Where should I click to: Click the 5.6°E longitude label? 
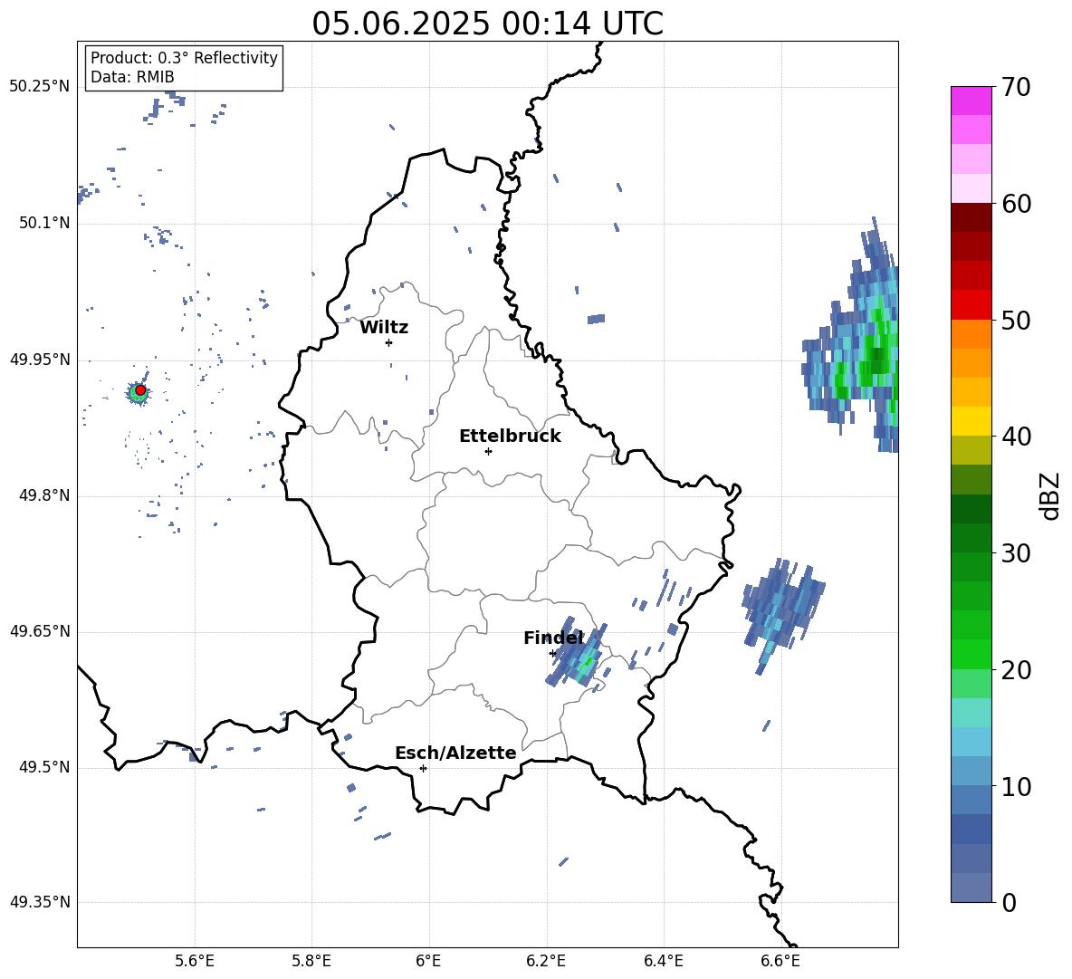(195, 961)
